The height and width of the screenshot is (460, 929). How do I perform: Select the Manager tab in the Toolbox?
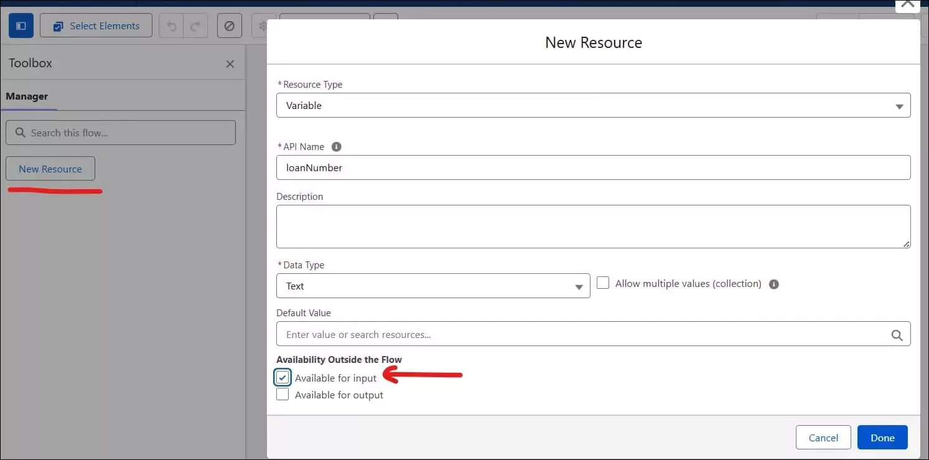27,96
